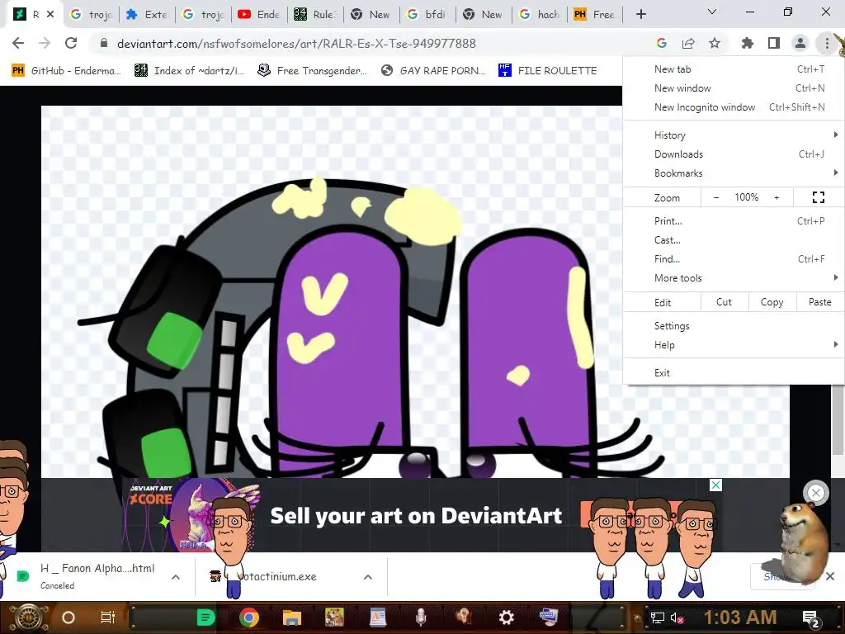Open the 'FILE ROULETTE' bookmark
Image resolution: width=845 pixels, height=634 pixels.
[548, 71]
